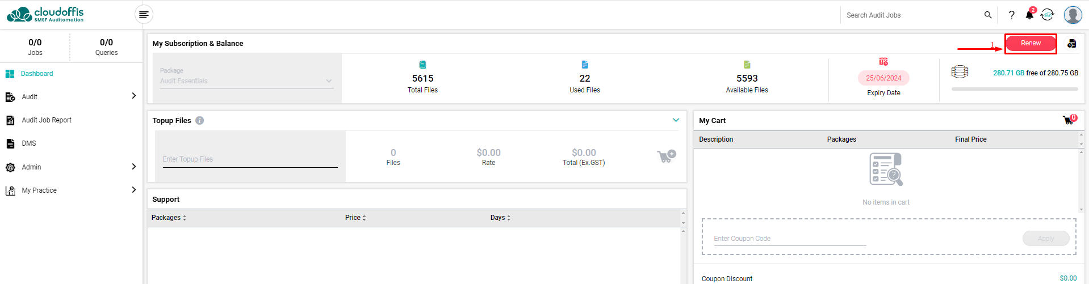Click the My Practice icon
1089x284 pixels.
pyautogui.click(x=10, y=190)
